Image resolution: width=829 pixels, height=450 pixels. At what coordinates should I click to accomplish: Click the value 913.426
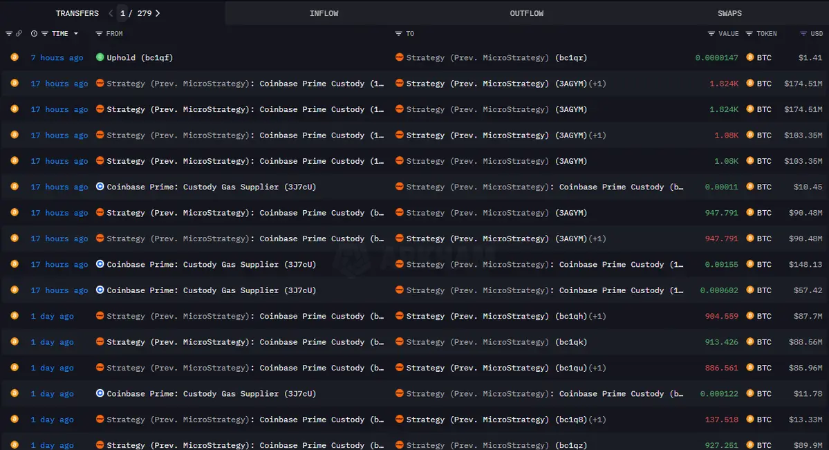tap(721, 342)
